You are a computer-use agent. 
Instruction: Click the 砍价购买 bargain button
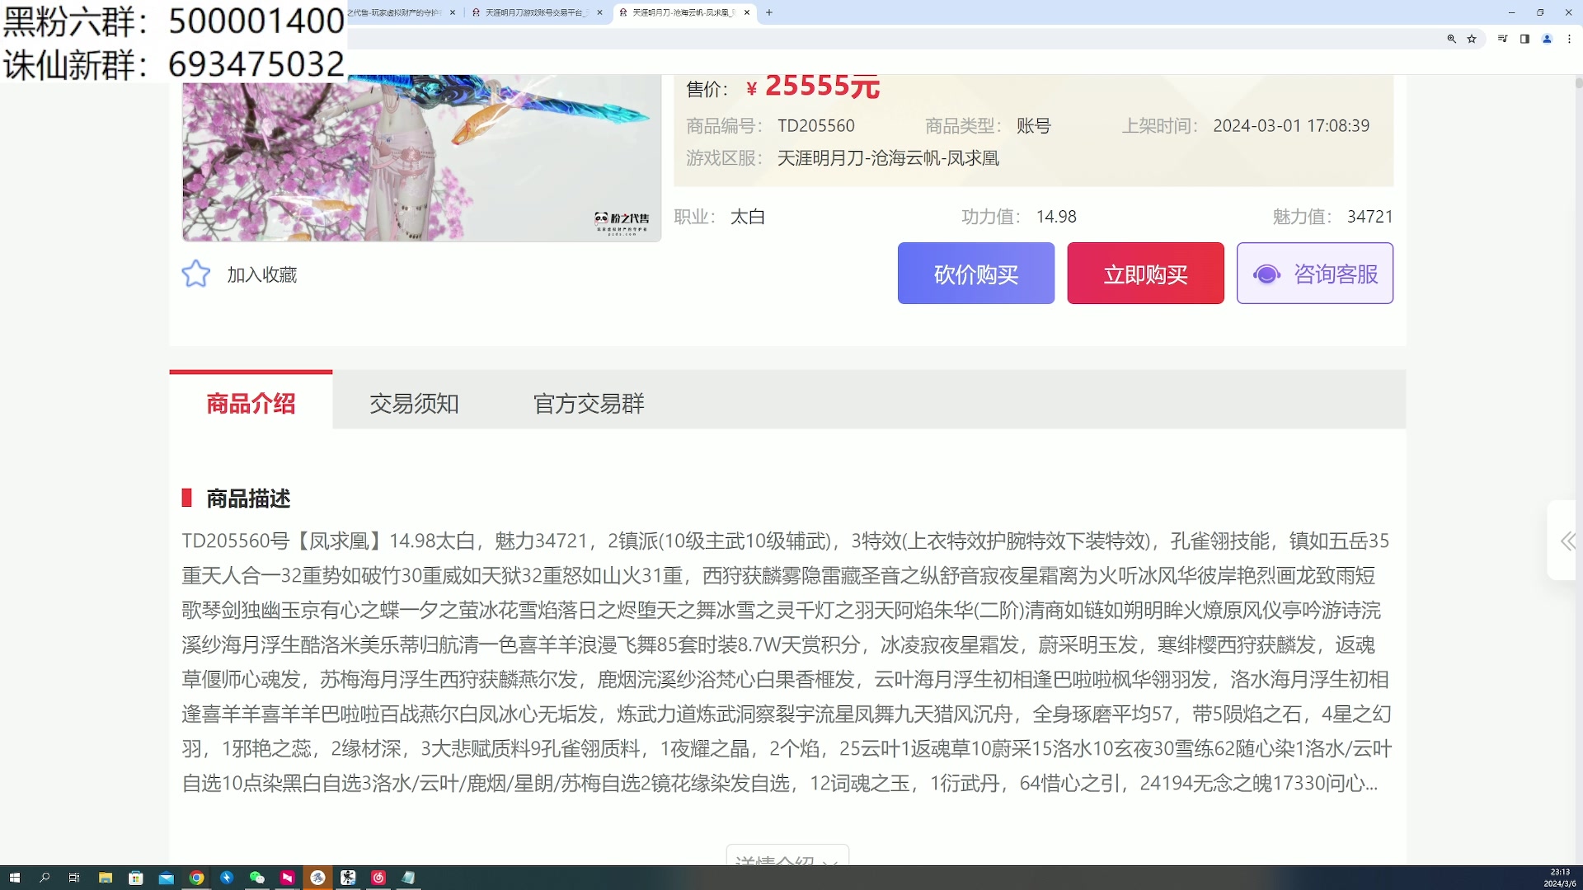click(975, 273)
